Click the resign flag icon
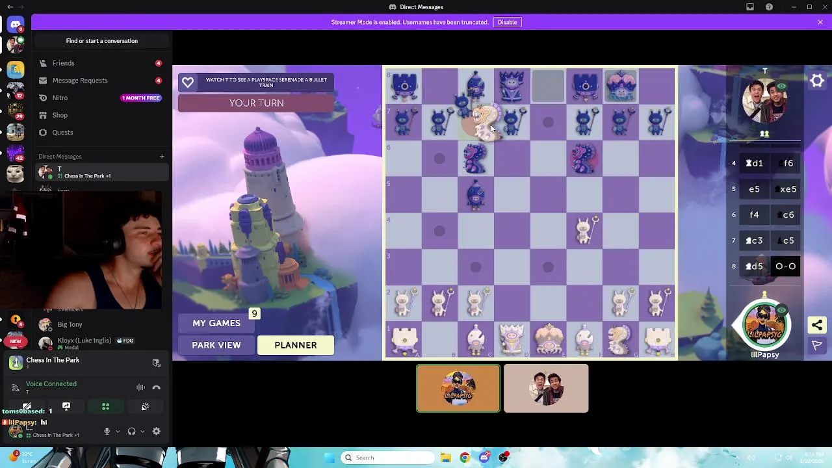Image resolution: width=832 pixels, height=468 pixels. 817,346
